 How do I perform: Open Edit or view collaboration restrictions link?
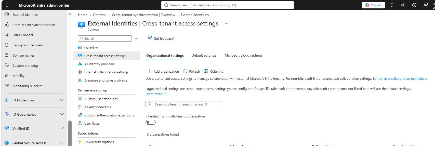pos(400,79)
